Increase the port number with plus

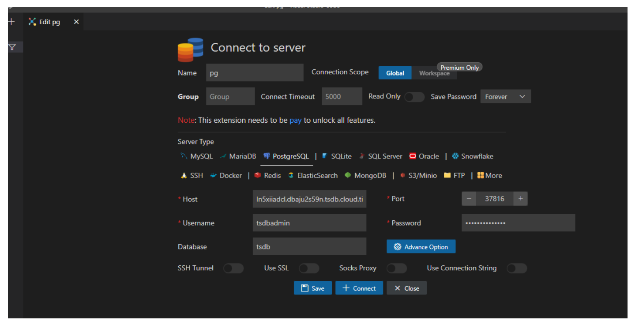tap(521, 199)
